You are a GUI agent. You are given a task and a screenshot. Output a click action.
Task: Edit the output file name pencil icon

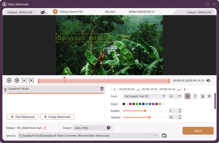(x=45, y=128)
